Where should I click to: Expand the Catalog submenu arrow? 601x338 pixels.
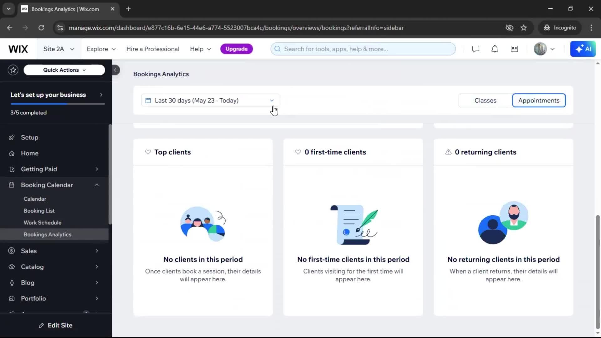[97, 267]
